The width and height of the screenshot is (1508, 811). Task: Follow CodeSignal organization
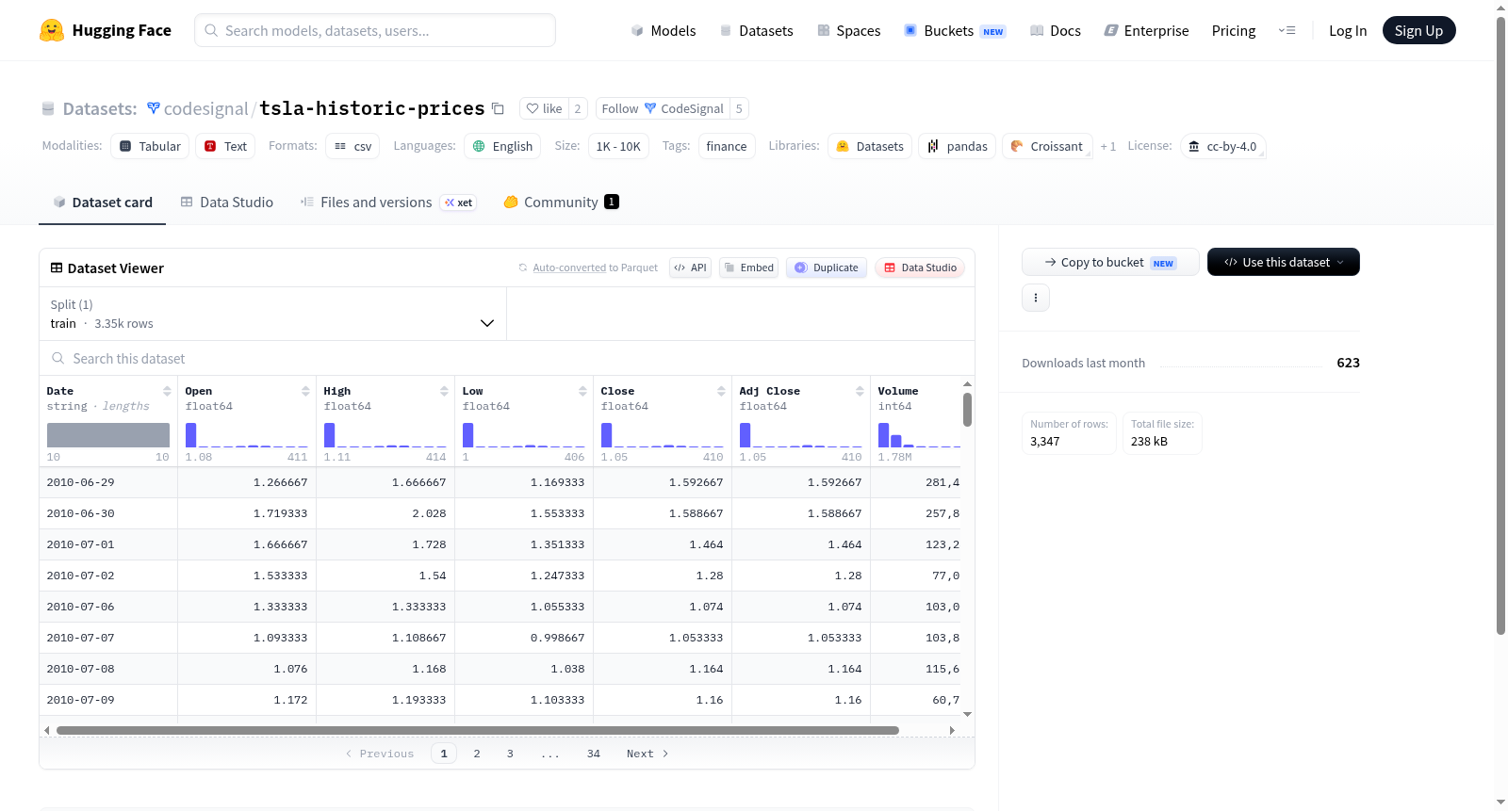point(663,108)
